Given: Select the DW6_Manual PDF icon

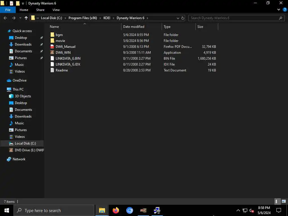Looking at the screenshot, I should (x=52, y=46).
